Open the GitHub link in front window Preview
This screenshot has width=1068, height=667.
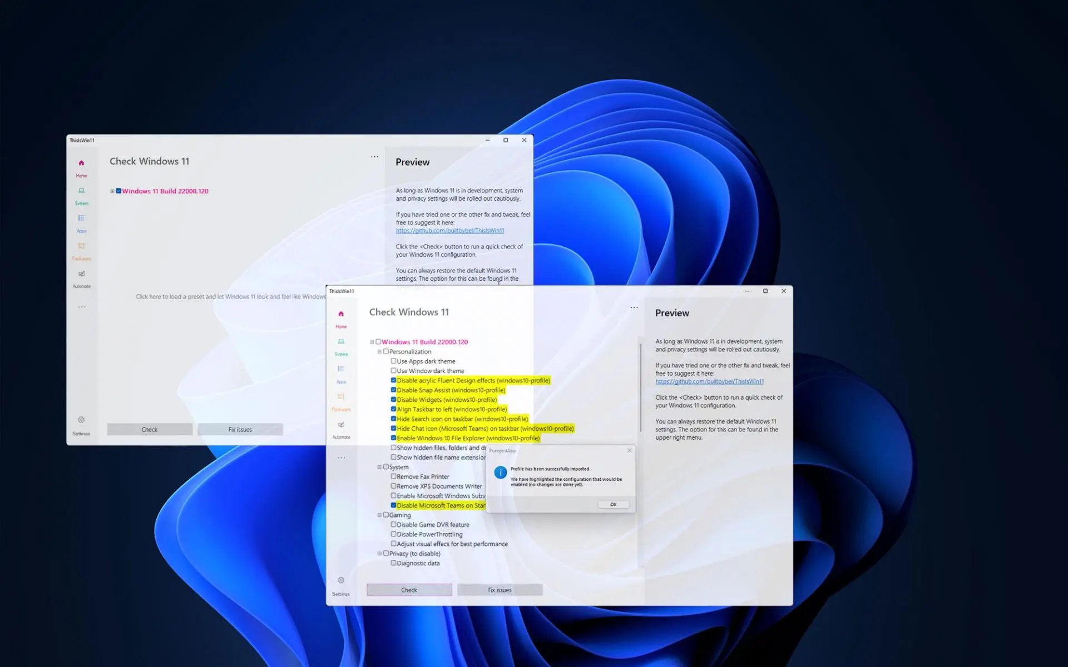709,381
